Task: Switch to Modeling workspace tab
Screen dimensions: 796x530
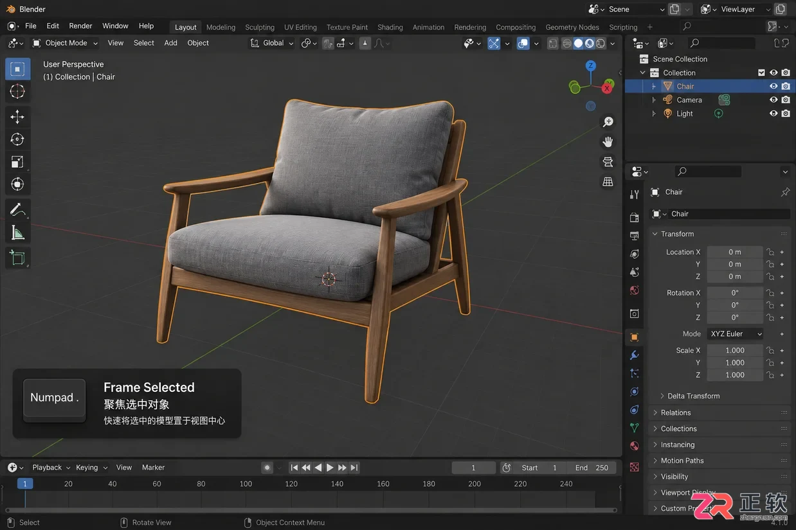Action: point(221,27)
